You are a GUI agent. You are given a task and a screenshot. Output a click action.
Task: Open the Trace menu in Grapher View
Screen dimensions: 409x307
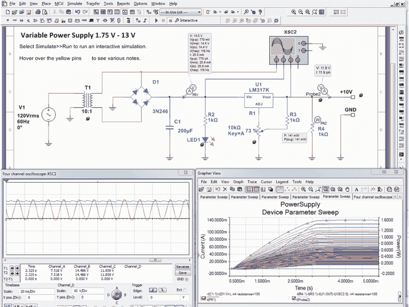pyautogui.click(x=252, y=182)
